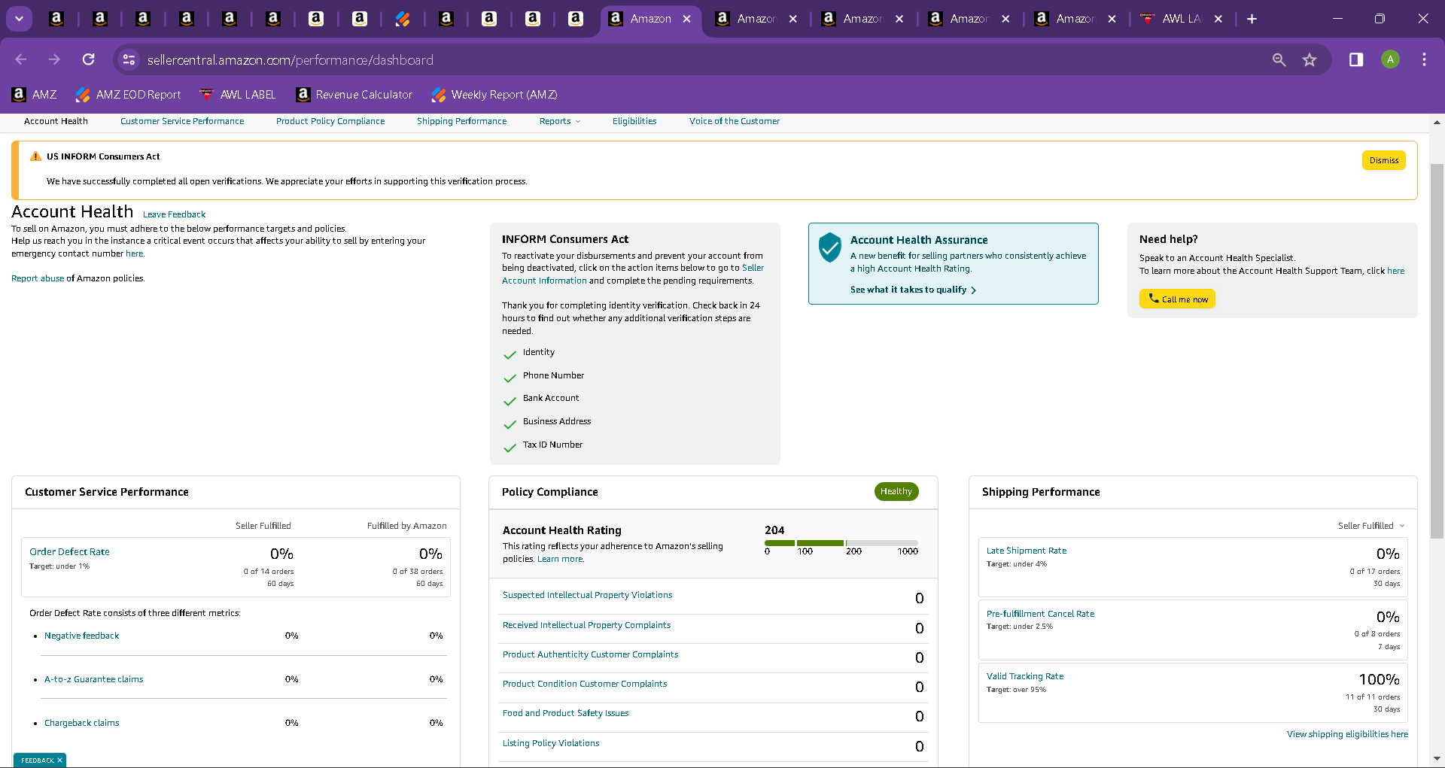Expand the Reports dropdown menu

point(560,121)
